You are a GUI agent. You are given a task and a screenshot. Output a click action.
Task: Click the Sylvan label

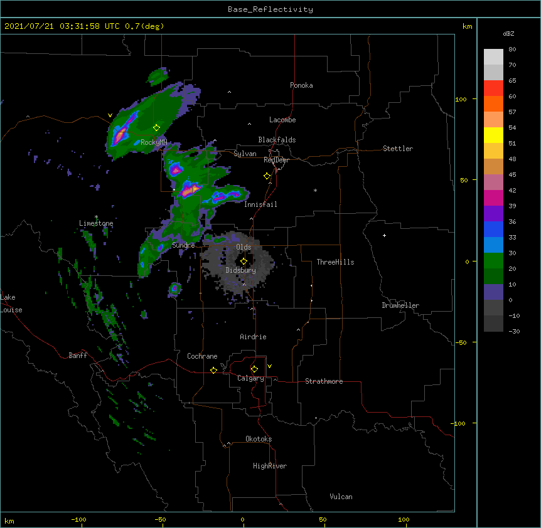[245, 154]
